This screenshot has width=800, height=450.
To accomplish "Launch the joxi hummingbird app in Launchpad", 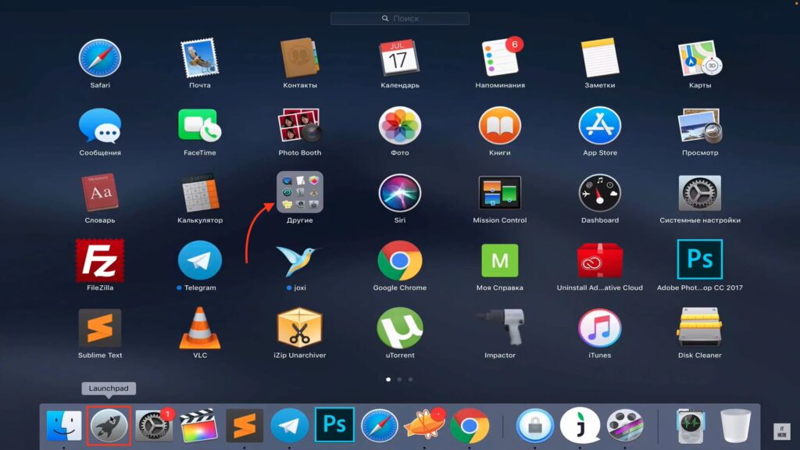I will (x=299, y=260).
